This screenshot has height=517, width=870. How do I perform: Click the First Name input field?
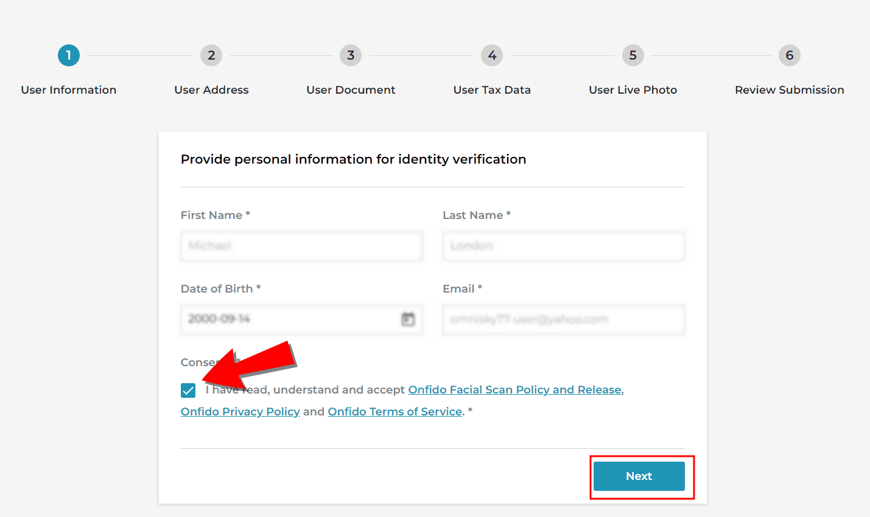pyautogui.click(x=301, y=246)
